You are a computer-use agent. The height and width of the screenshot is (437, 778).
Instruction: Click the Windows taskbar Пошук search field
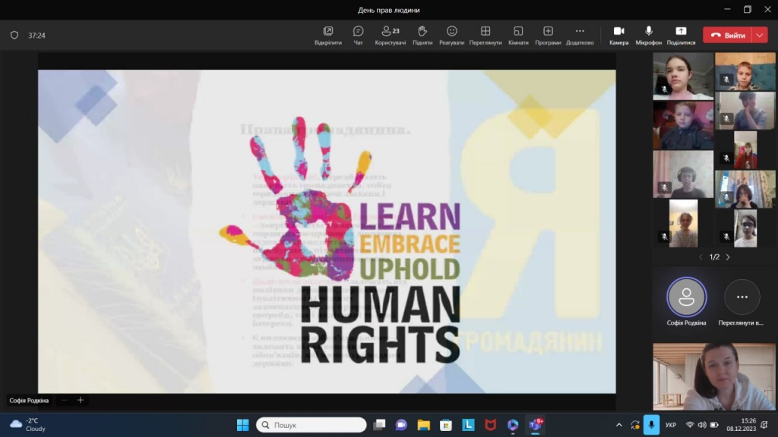pyautogui.click(x=312, y=425)
